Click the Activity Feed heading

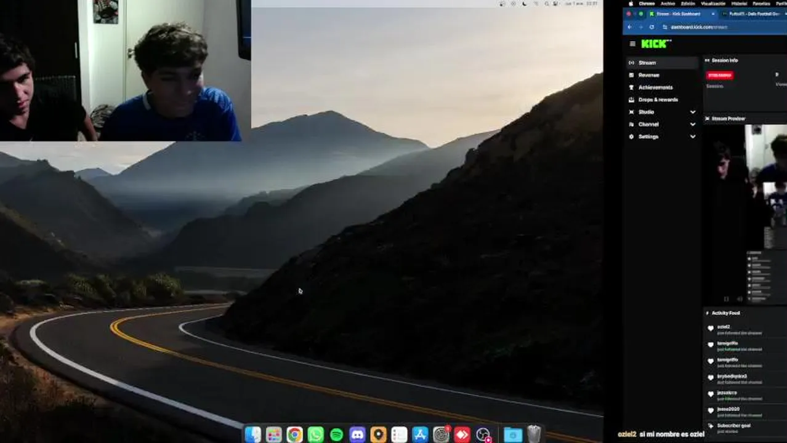(x=725, y=313)
